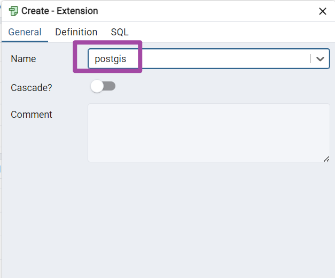Close the Create - Extension dialog
335x278 pixels.
tap(323, 11)
